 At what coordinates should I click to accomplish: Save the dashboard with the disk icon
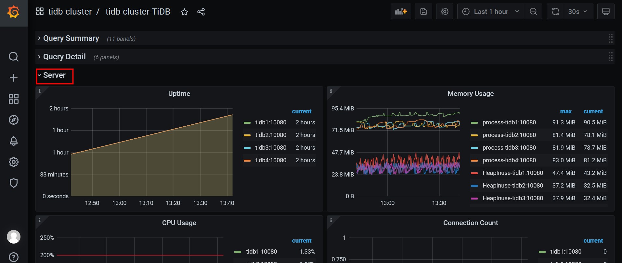pyautogui.click(x=423, y=12)
